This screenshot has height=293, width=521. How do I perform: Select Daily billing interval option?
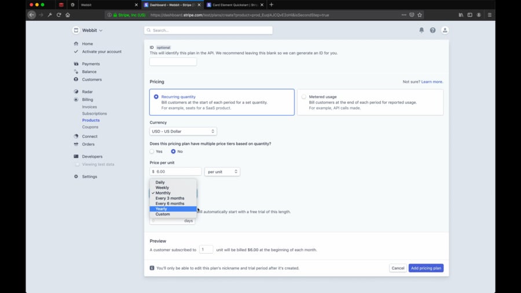173,182
